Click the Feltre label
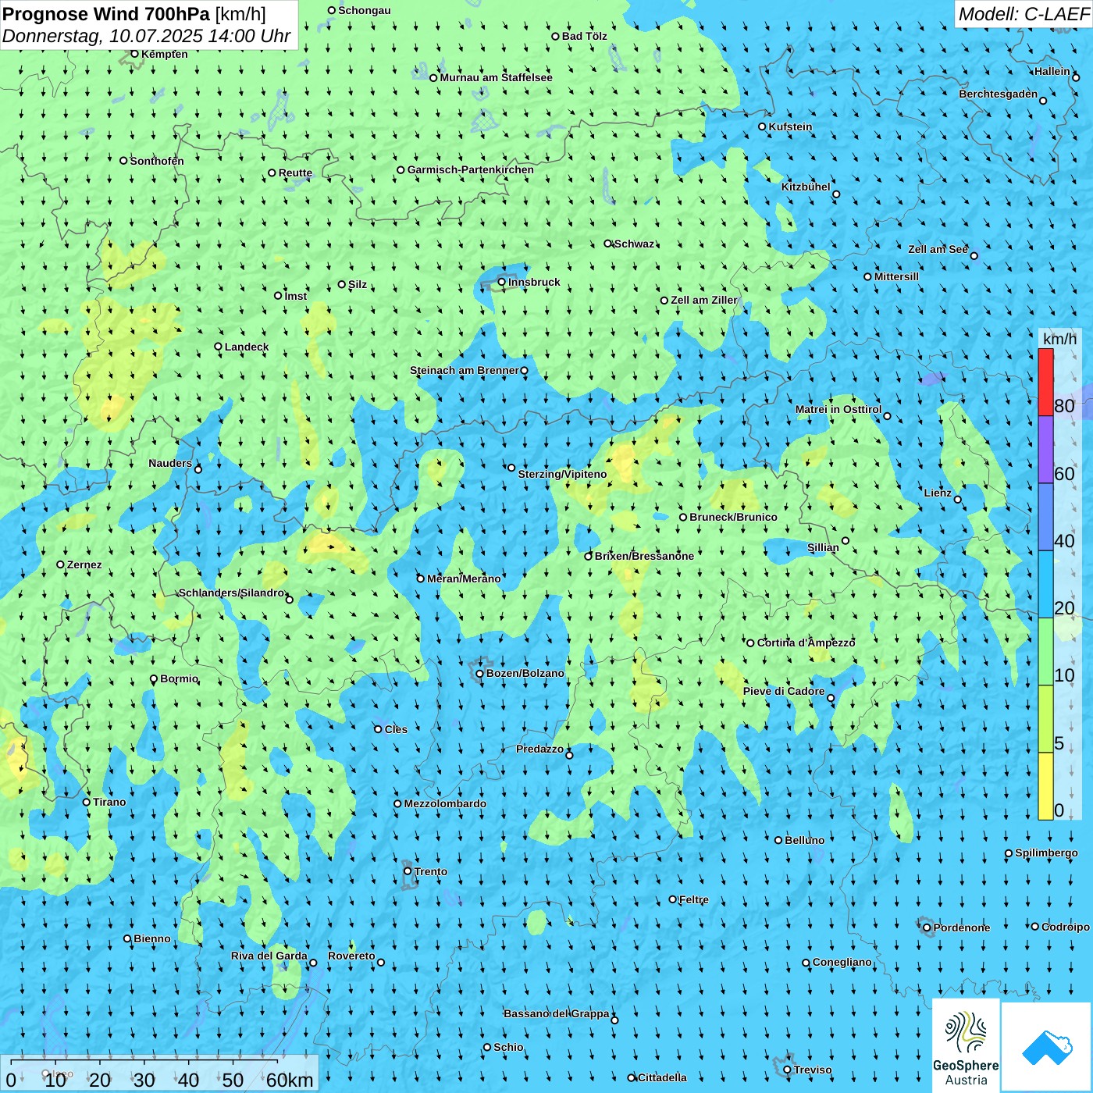This screenshot has width=1093, height=1093. click(694, 899)
